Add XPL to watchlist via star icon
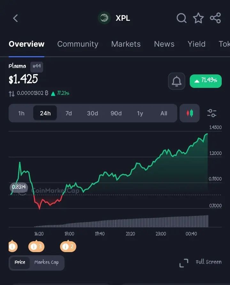Image resolution: width=230 pixels, height=285 pixels. point(198,18)
